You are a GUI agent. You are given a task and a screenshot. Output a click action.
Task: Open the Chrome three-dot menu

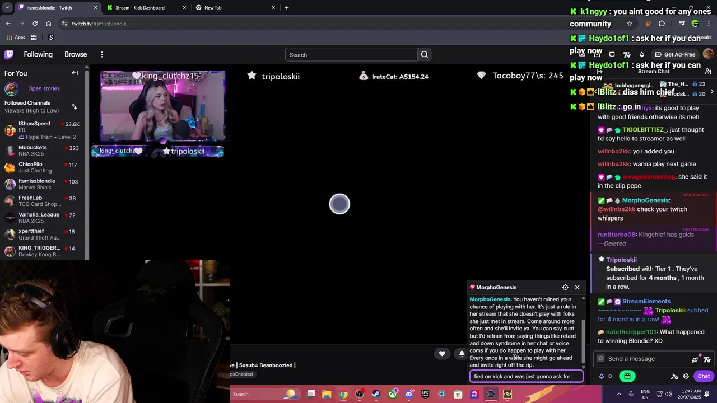pos(709,24)
